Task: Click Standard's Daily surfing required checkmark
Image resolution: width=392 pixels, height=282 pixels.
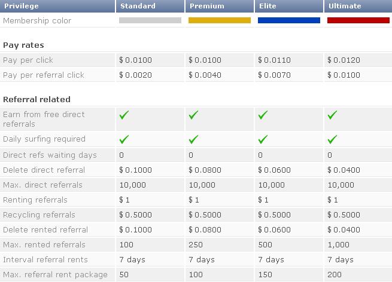Action: (x=124, y=139)
